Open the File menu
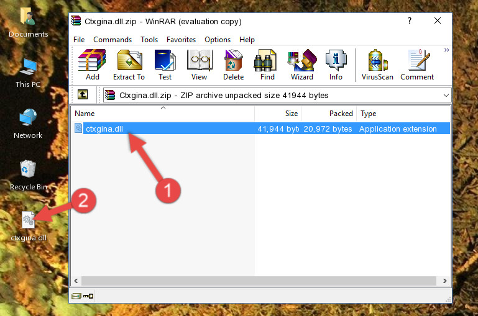Image resolution: width=478 pixels, height=316 pixels. [x=79, y=40]
